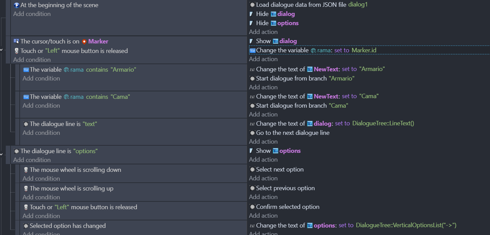Add condition under 'The mouse wheel is scrolling down'

[41, 179]
